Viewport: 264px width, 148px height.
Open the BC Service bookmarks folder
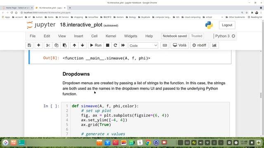(62, 17)
